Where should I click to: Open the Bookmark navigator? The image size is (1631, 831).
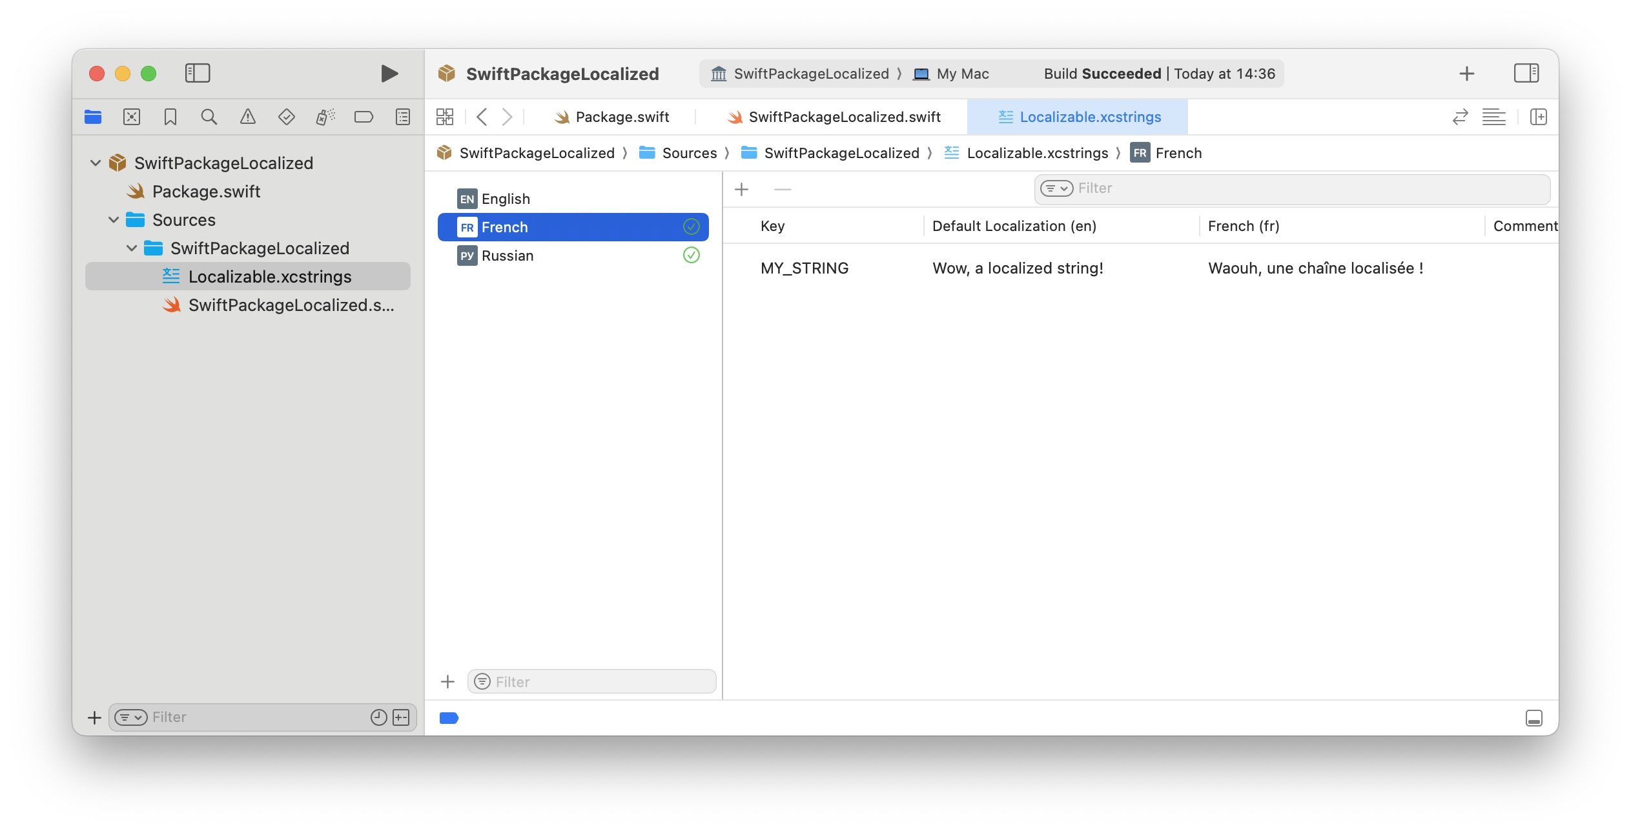coord(170,117)
